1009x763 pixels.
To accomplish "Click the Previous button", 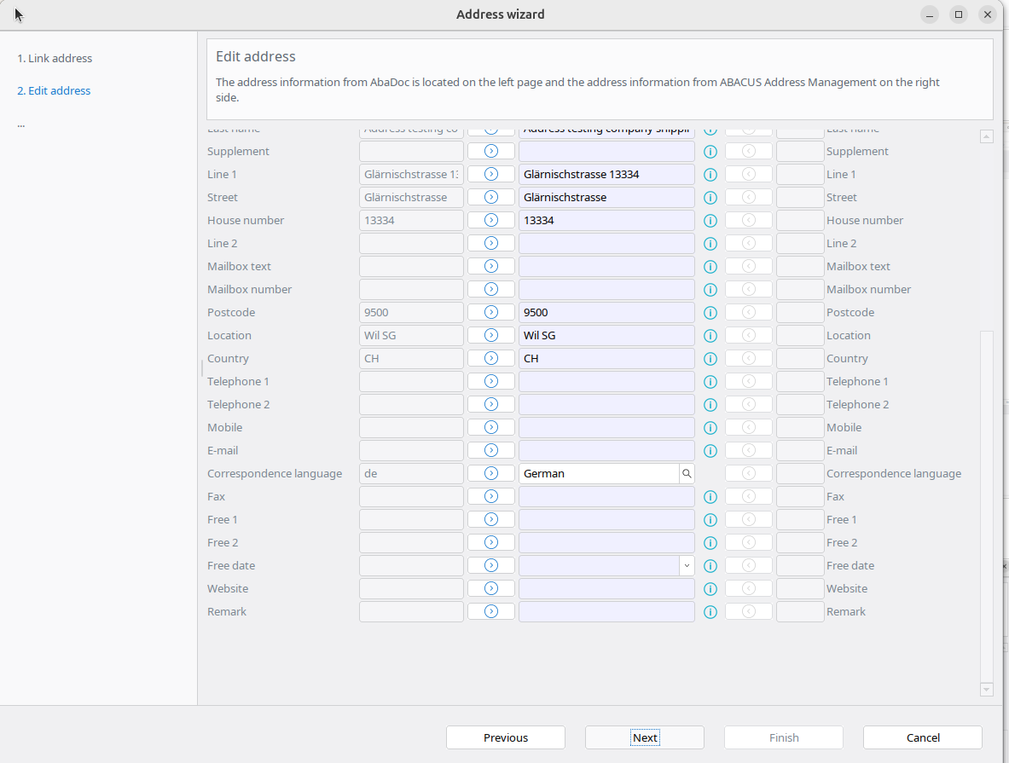I will (505, 738).
